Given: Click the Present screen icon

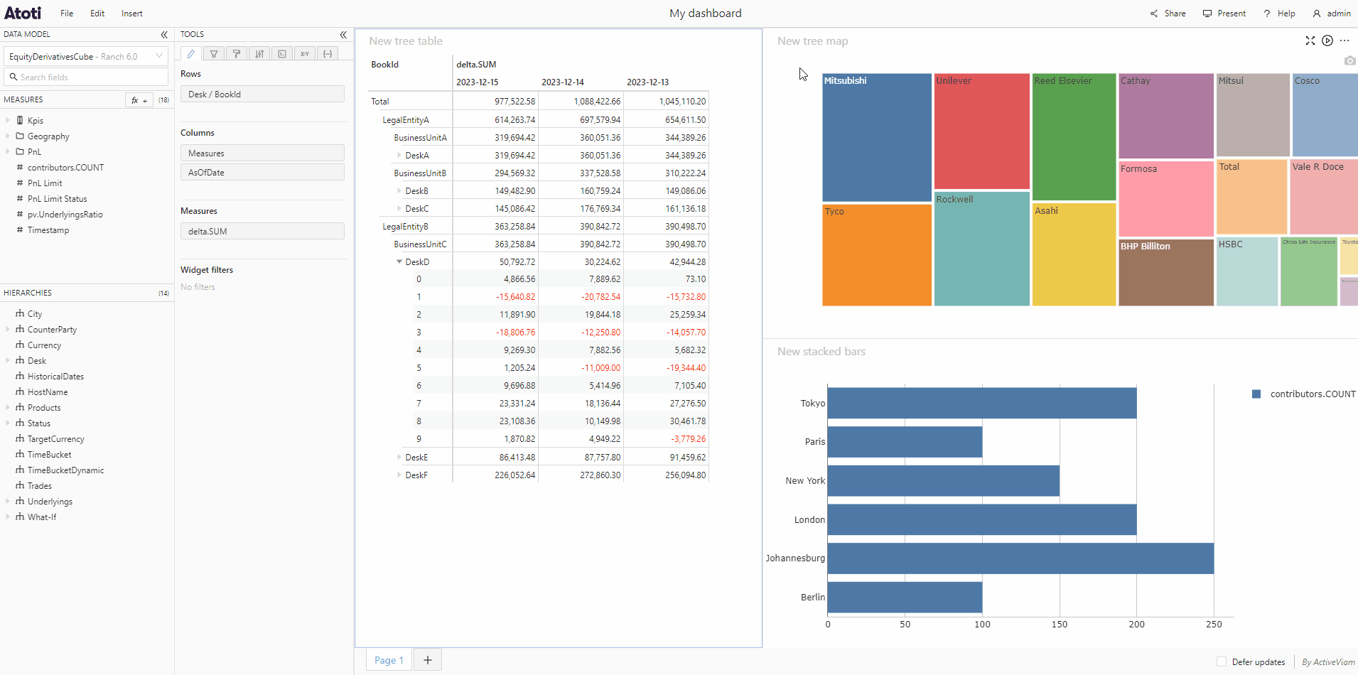Looking at the screenshot, I should pyautogui.click(x=1207, y=13).
